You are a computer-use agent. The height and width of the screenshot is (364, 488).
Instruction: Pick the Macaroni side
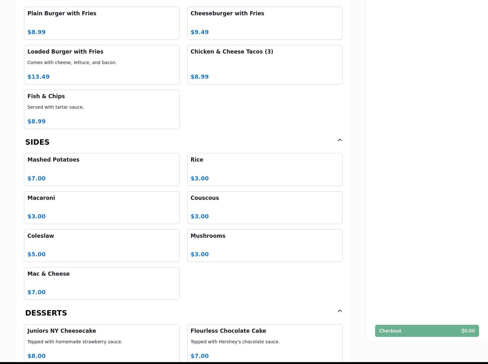pyautogui.click(x=102, y=207)
